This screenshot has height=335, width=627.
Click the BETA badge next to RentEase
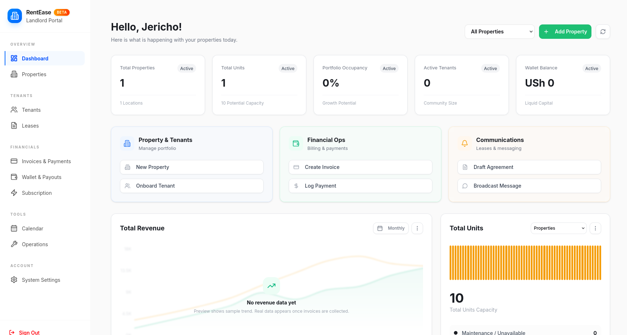coord(62,12)
